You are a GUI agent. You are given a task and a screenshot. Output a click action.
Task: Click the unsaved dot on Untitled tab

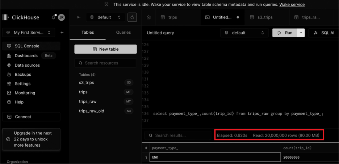pos(238,17)
